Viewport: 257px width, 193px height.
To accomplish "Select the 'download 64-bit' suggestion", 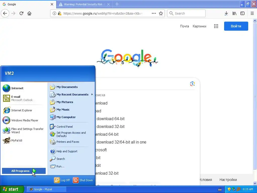I will (110, 119).
